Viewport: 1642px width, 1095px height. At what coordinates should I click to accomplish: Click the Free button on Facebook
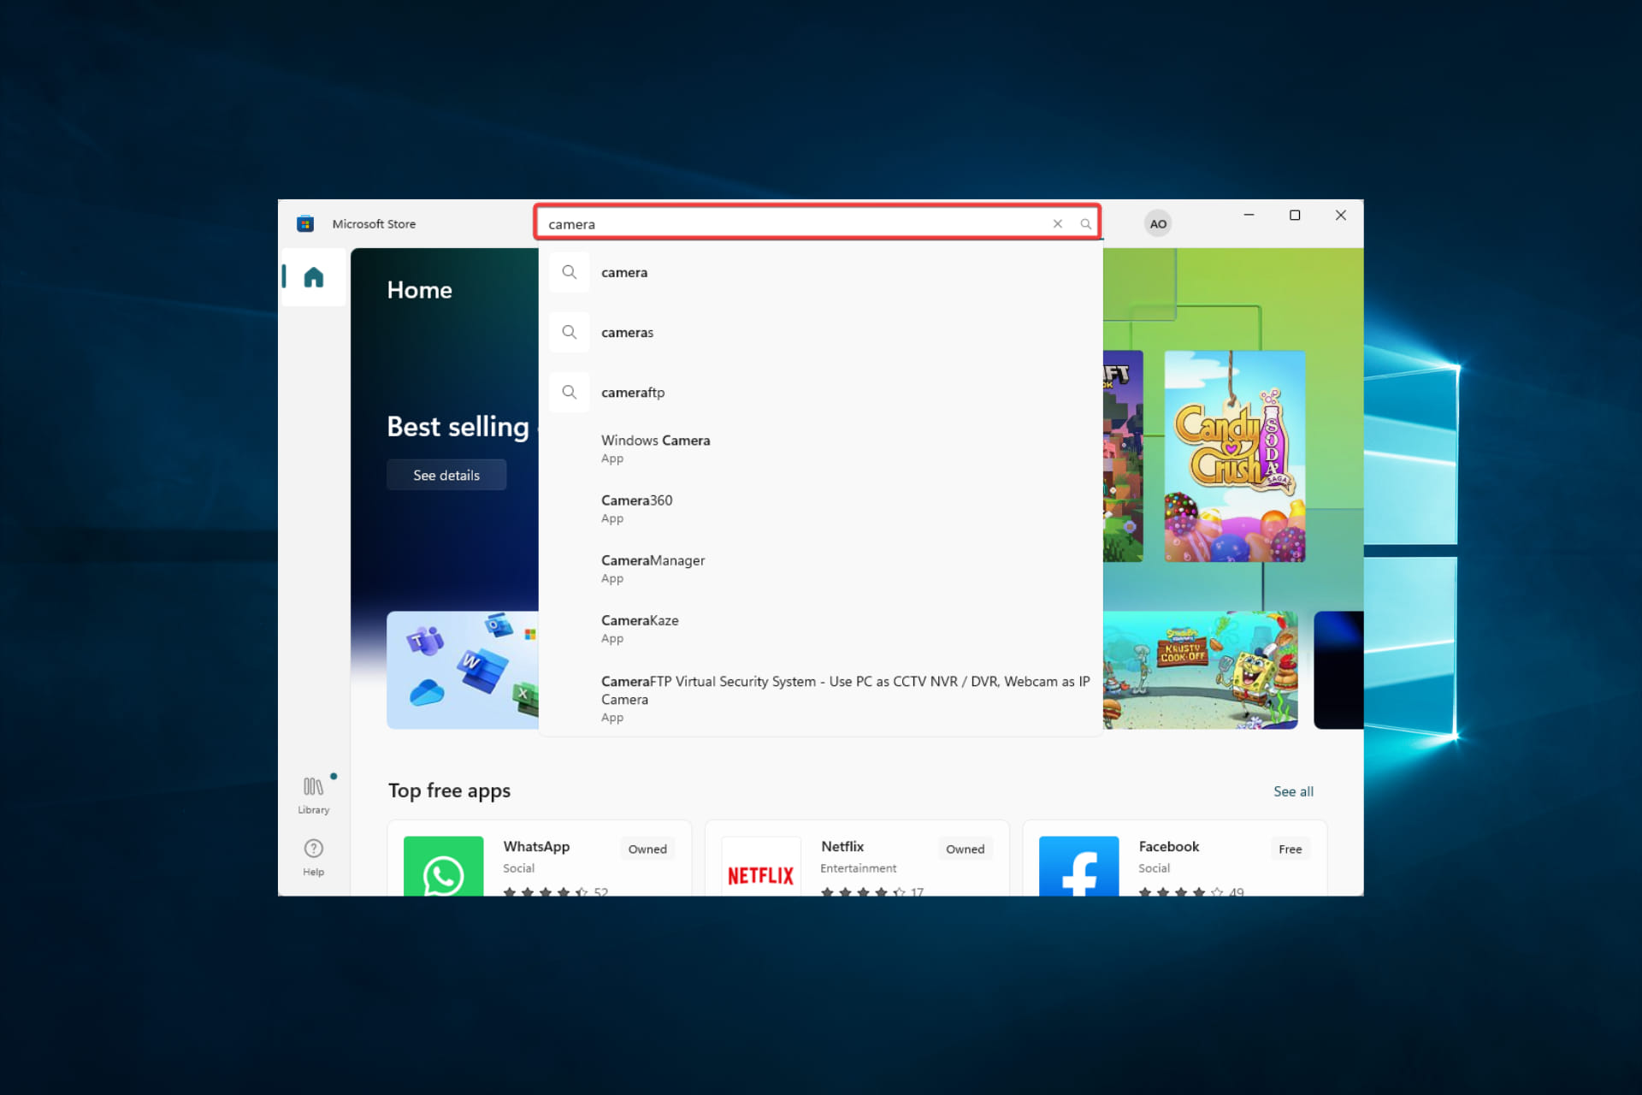click(1290, 849)
